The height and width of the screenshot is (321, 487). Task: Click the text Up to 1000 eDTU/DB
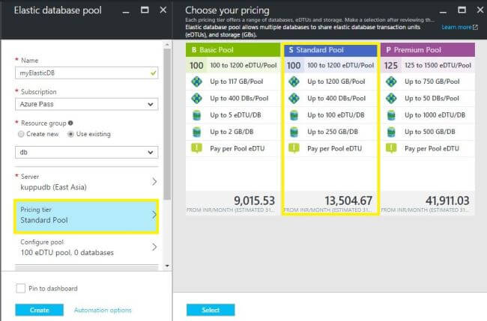pyautogui.click(x=435, y=115)
